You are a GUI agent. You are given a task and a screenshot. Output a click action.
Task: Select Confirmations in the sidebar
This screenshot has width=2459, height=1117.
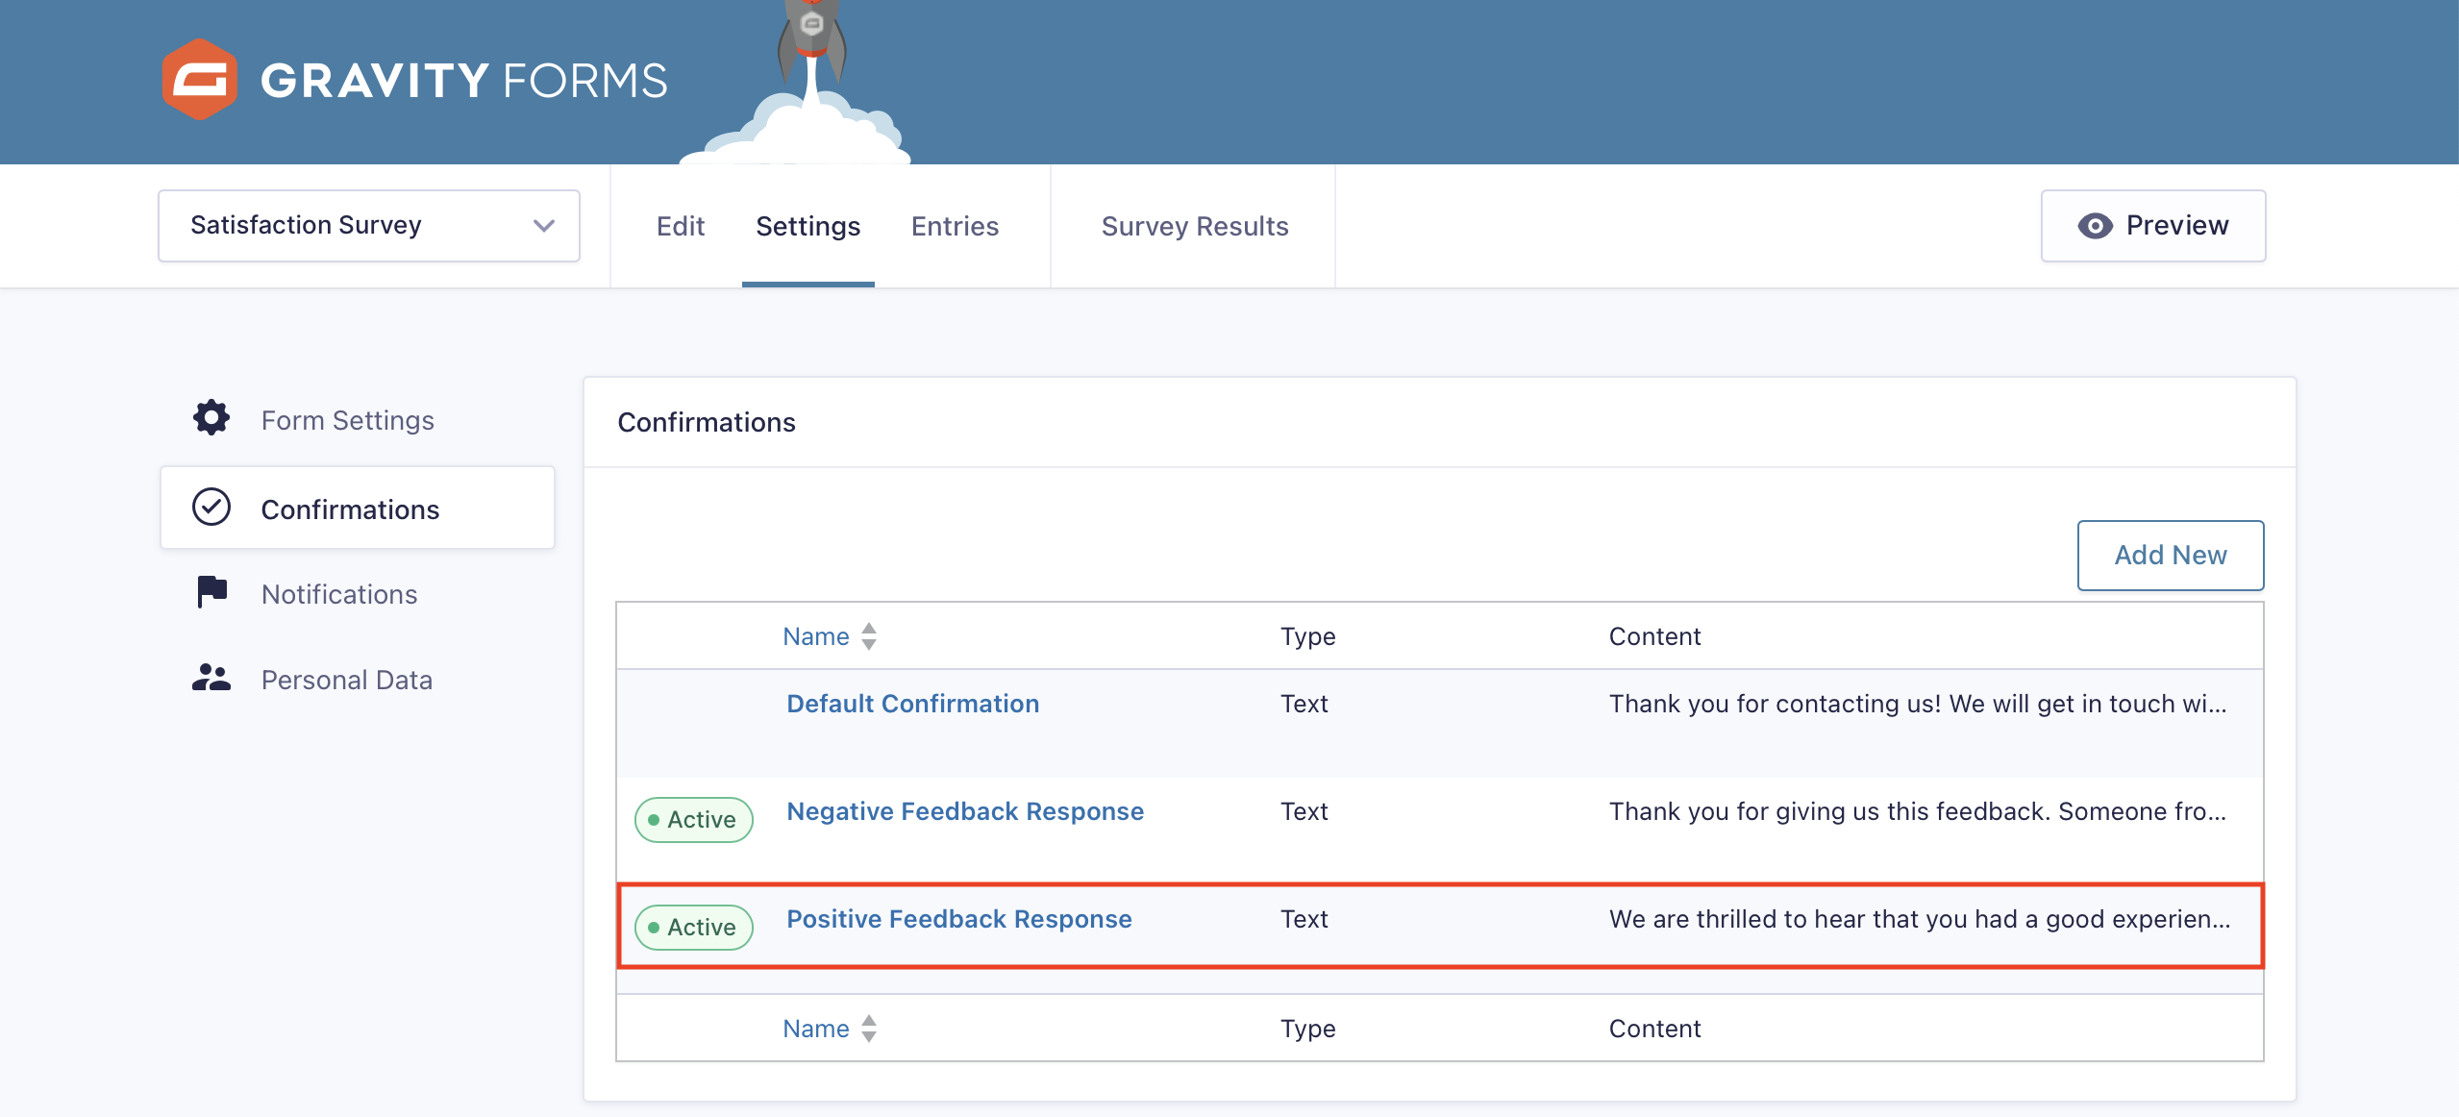point(358,509)
